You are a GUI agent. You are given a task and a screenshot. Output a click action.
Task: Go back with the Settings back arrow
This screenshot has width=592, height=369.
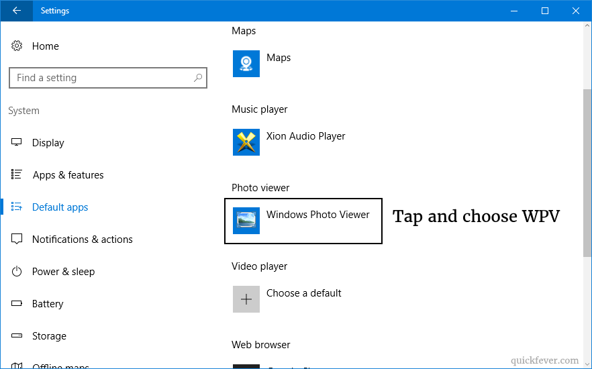tap(17, 11)
